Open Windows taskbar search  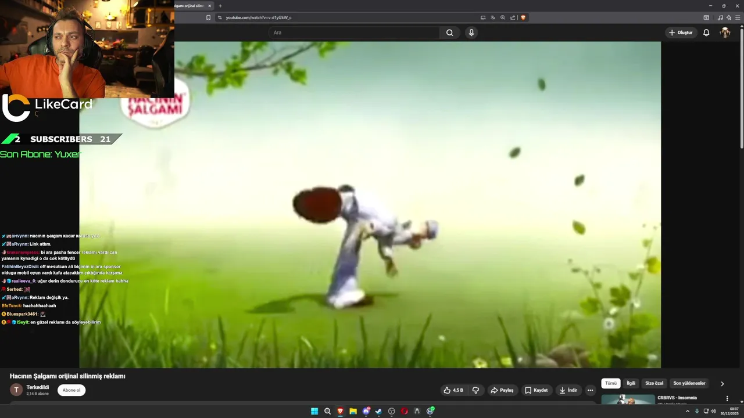point(327,411)
